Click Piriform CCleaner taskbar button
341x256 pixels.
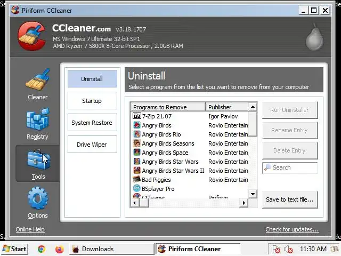pyautogui.click(x=198, y=249)
